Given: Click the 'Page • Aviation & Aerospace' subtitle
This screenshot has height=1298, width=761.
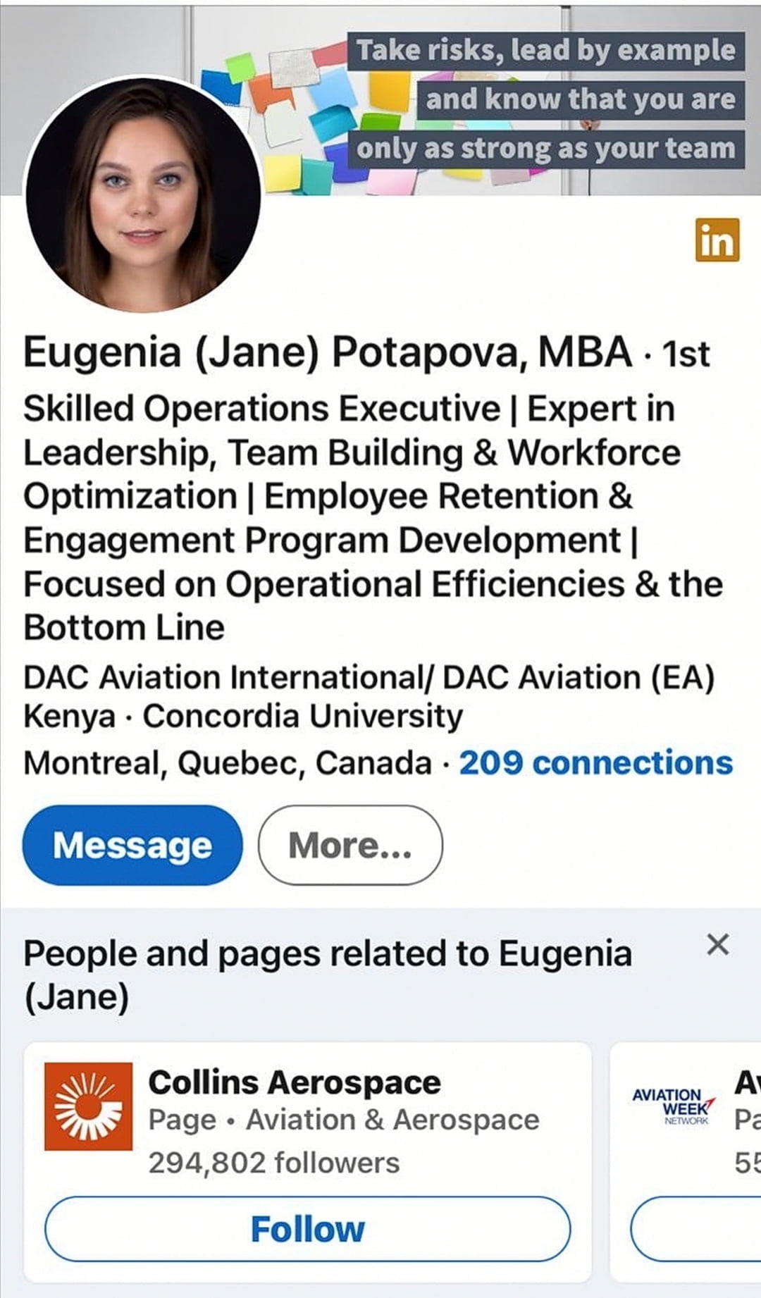Looking at the screenshot, I should (343, 1120).
